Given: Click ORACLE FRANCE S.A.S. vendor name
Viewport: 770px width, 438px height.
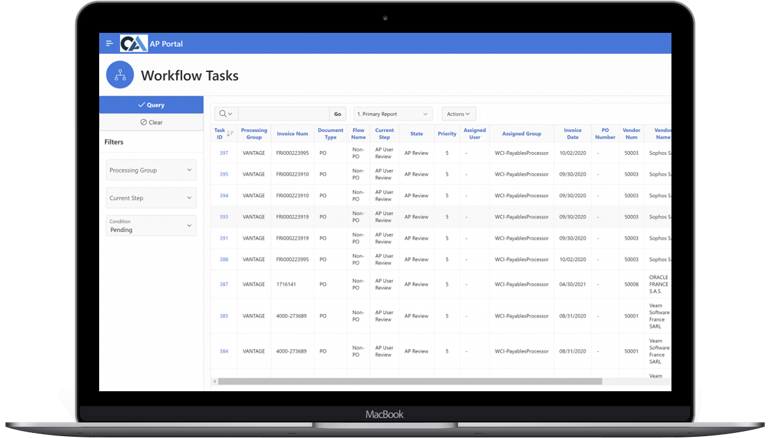Looking at the screenshot, I should [659, 284].
